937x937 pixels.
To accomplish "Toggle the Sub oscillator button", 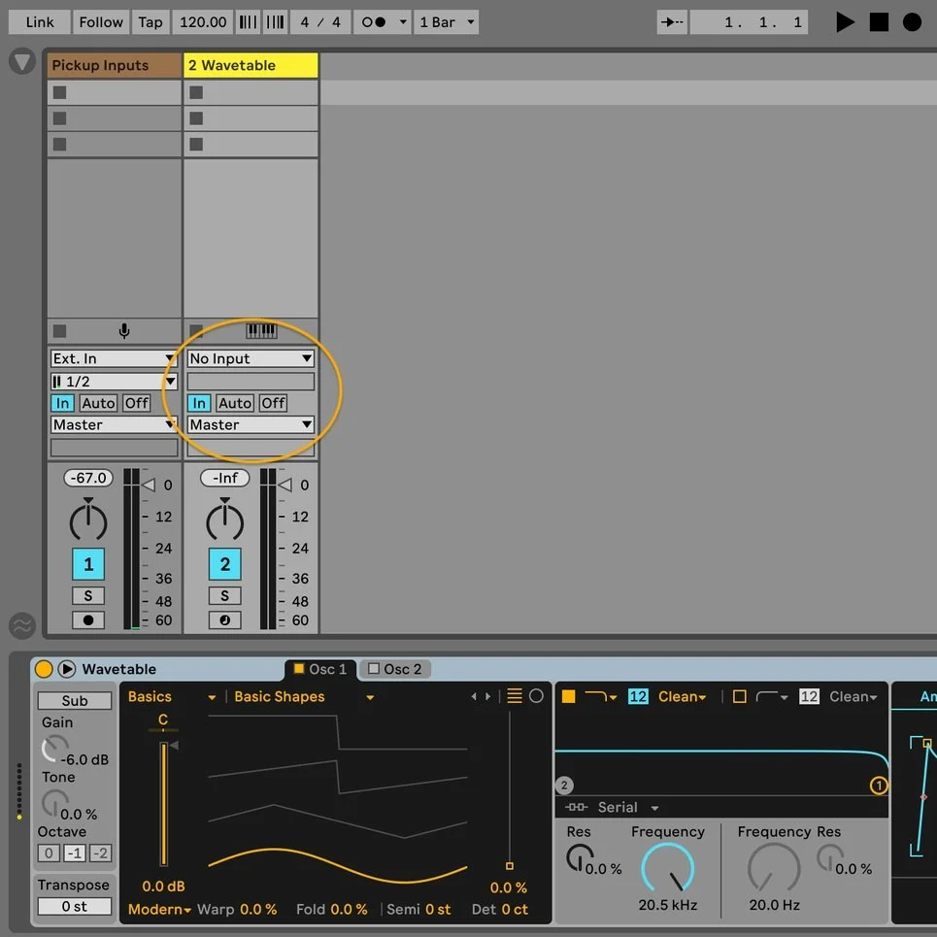I will (75, 700).
